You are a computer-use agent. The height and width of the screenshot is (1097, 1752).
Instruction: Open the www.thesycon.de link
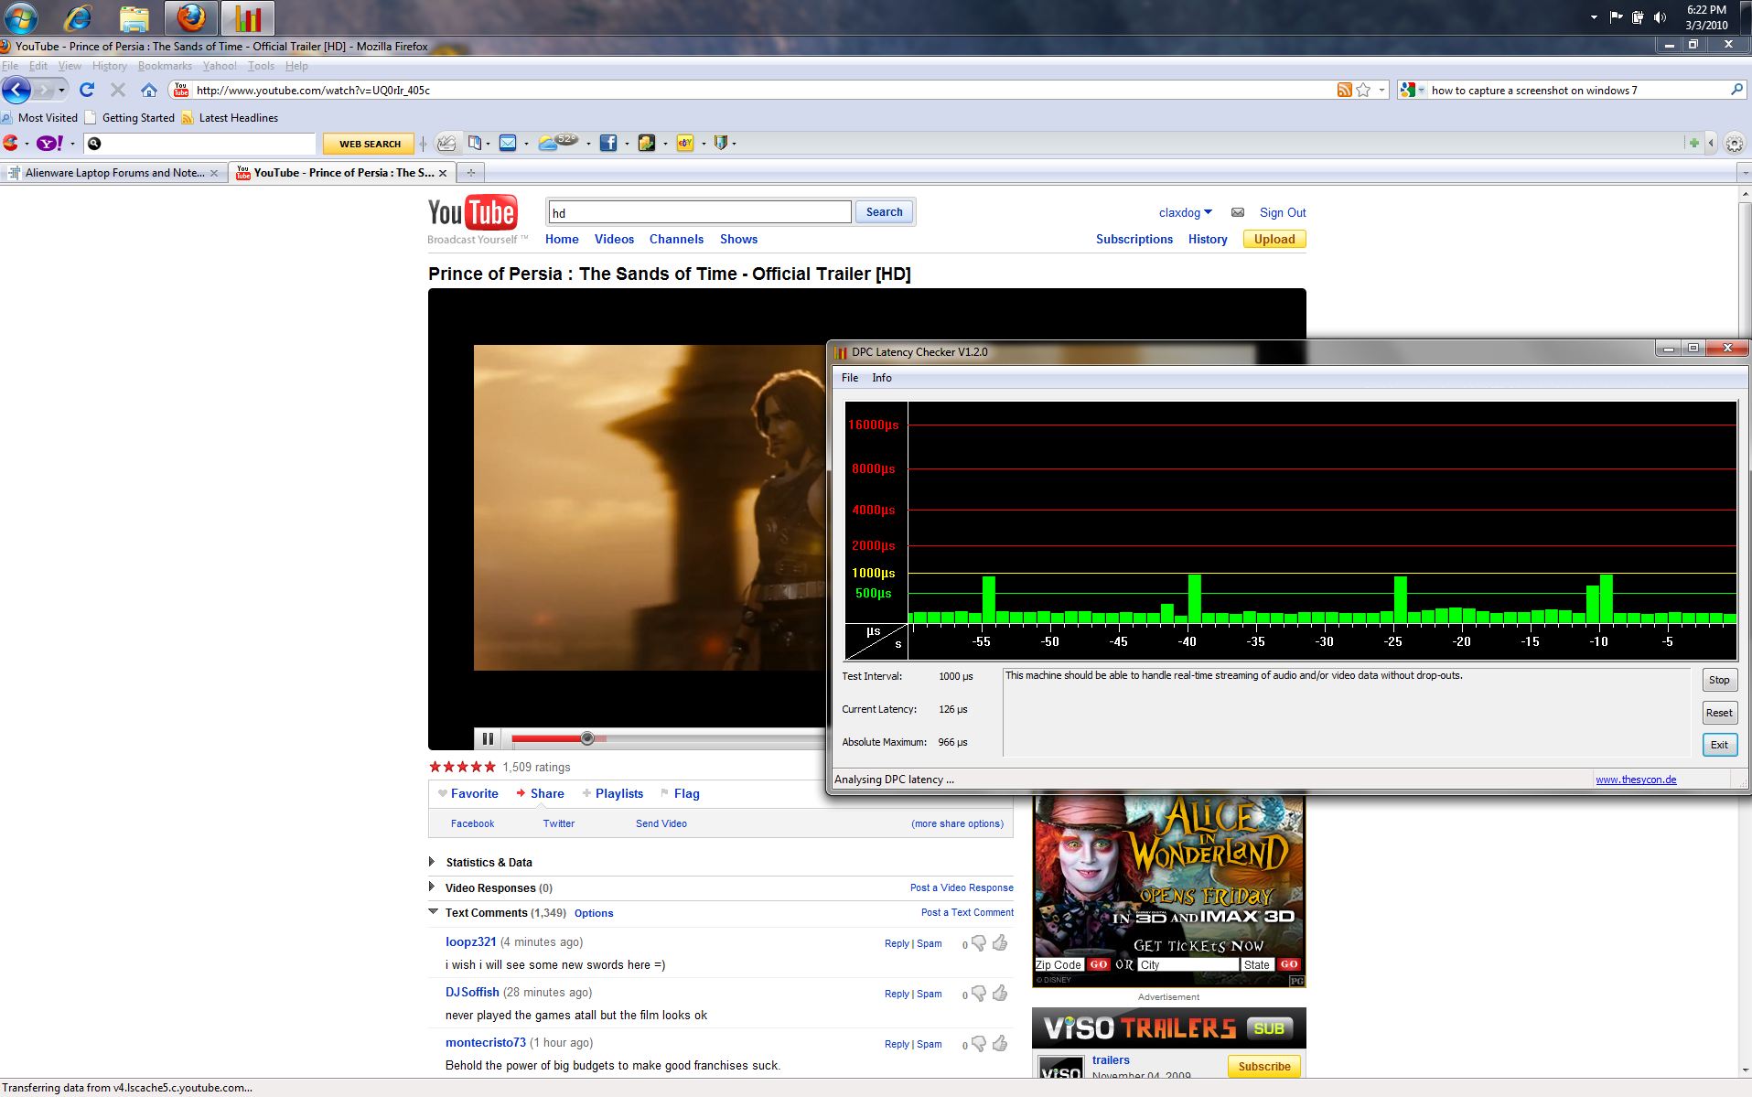(x=1636, y=780)
